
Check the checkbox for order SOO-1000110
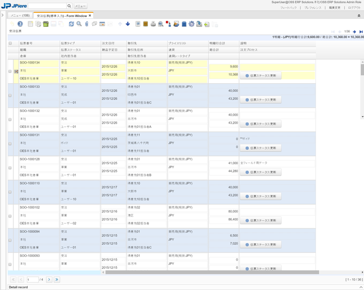click(10, 192)
